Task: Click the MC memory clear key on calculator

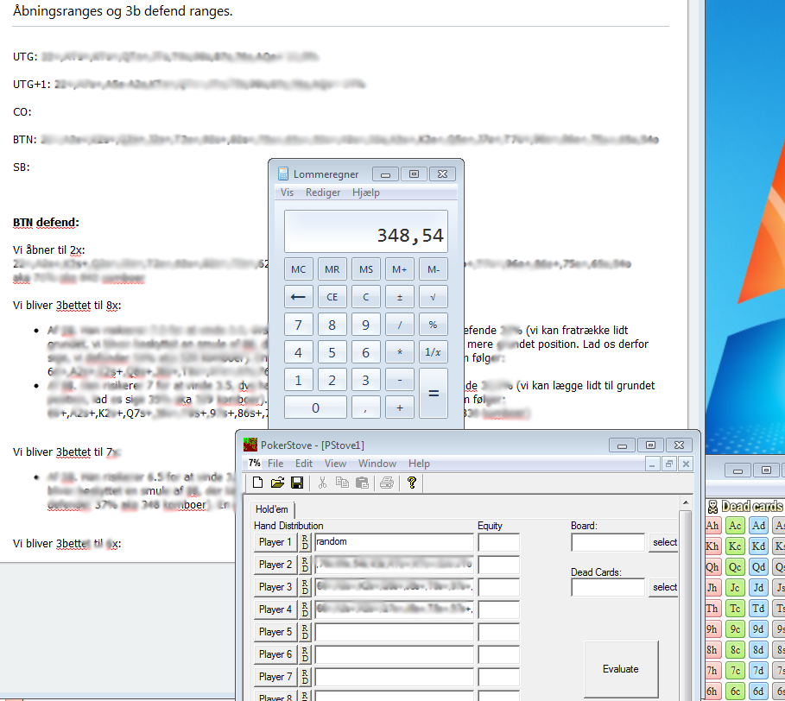Action: [x=299, y=269]
